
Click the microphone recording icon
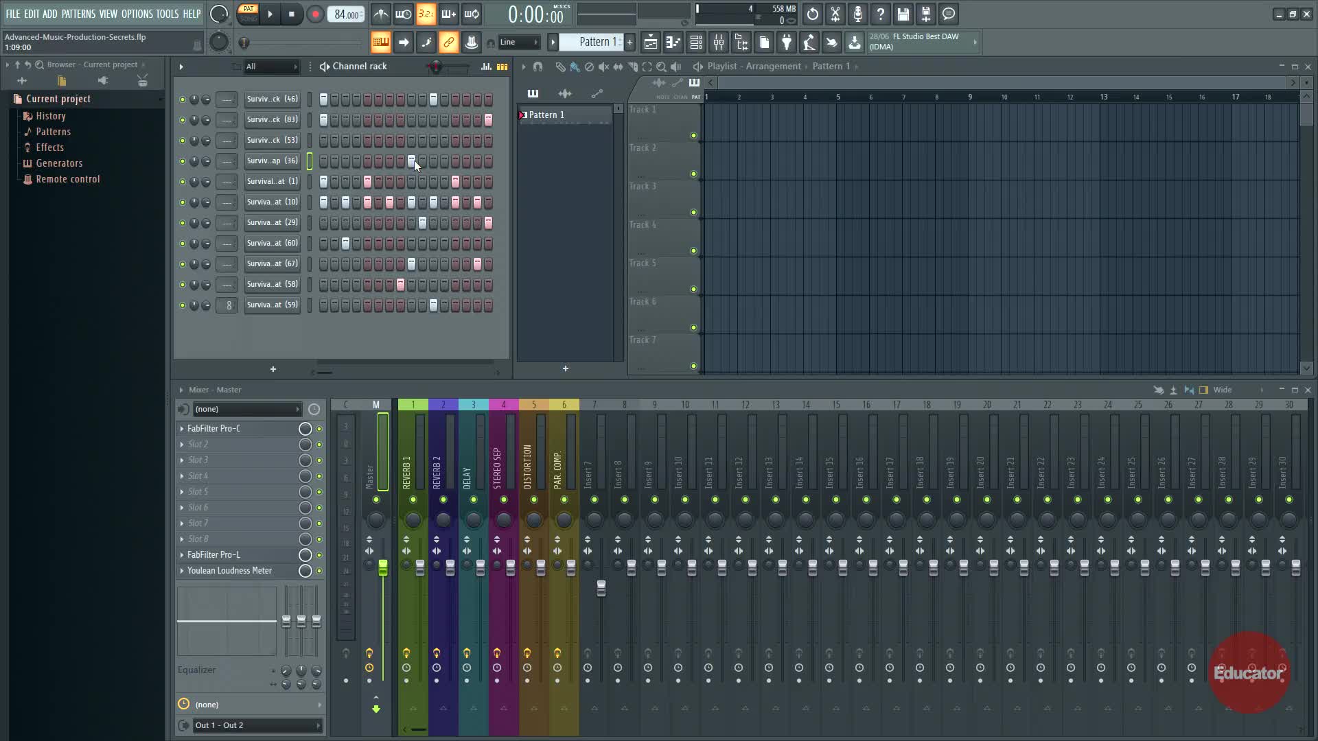tap(858, 14)
